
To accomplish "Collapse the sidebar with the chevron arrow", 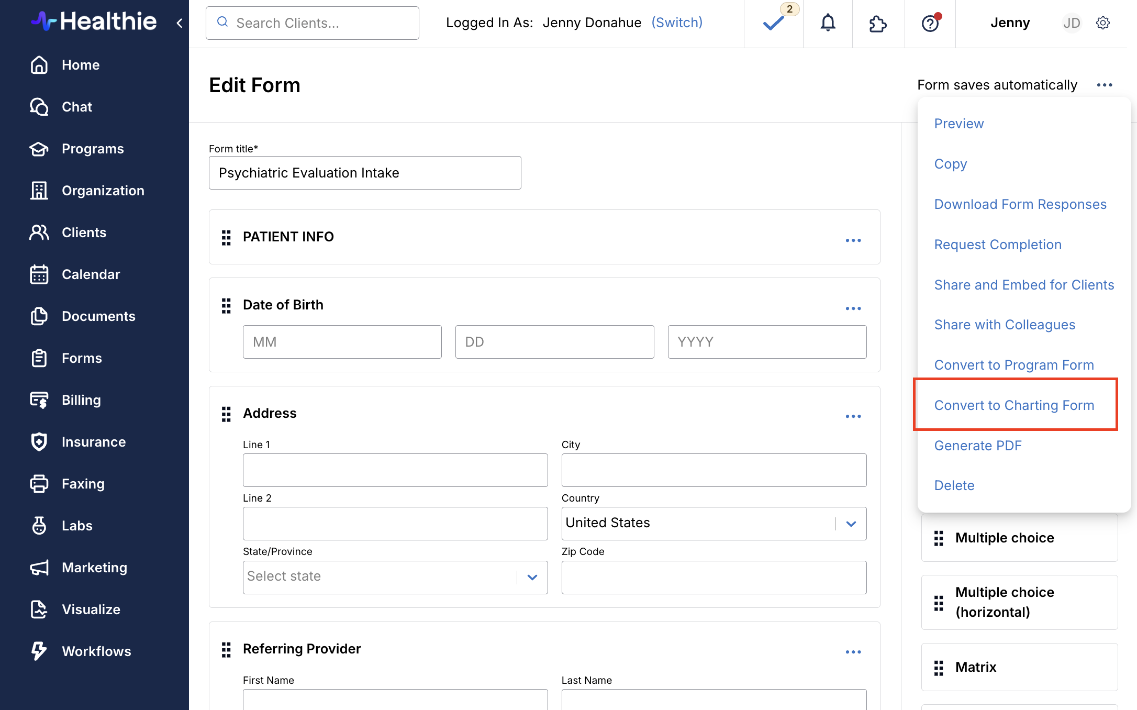I will [x=180, y=23].
